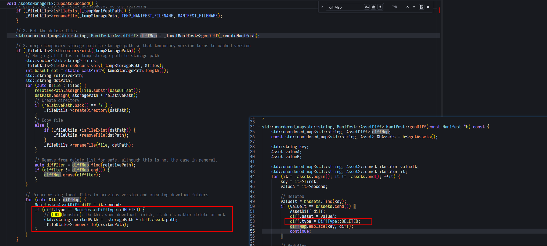Click substr call in relativePath.assign line
The image size is (547, 246).
(x=100, y=91)
